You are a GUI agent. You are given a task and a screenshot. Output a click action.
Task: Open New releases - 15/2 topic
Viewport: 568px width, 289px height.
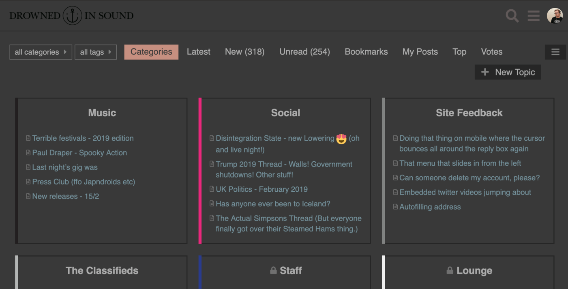coord(66,197)
